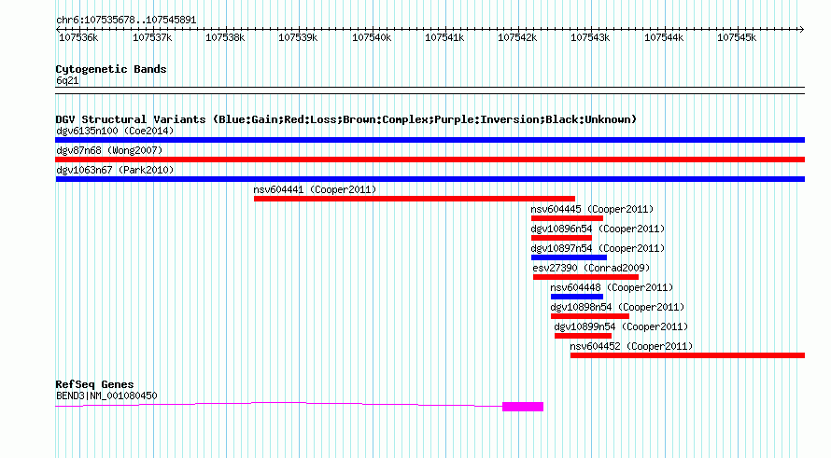Click the 107537k ruler tick label
The image size is (831, 458).
152,37
